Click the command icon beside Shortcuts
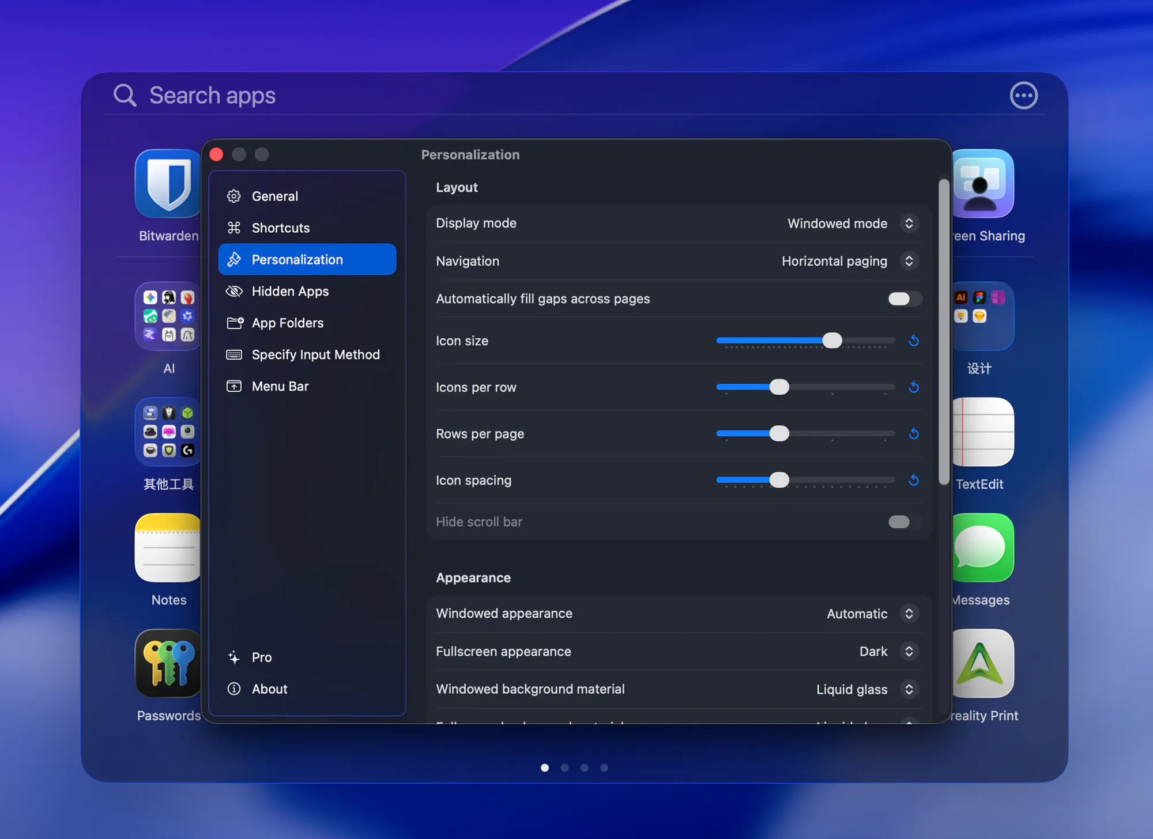The image size is (1153, 839). (233, 228)
